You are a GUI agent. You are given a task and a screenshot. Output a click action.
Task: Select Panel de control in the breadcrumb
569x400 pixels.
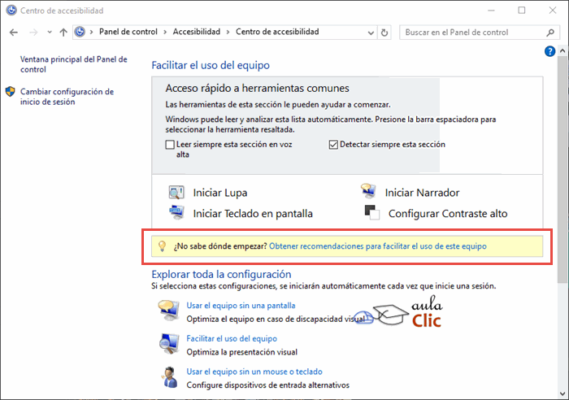tap(128, 32)
